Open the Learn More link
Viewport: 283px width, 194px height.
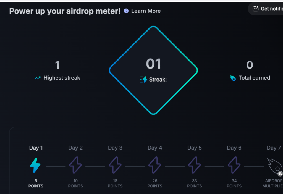[146, 11]
